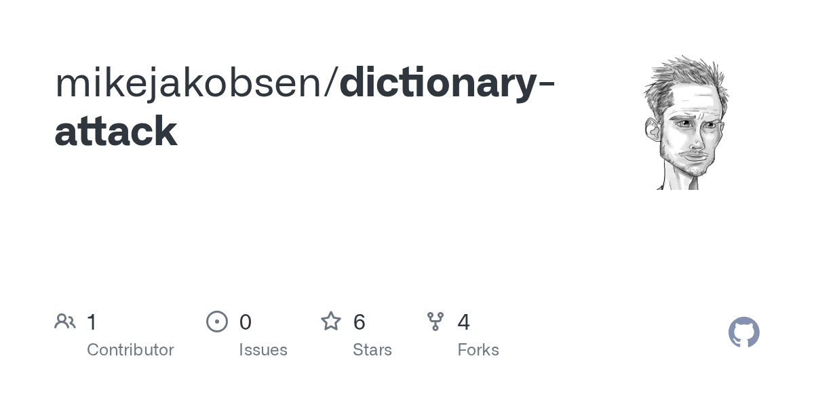Click the Contributor people icon
Viewport: 814px width, 407px height.
click(x=65, y=322)
